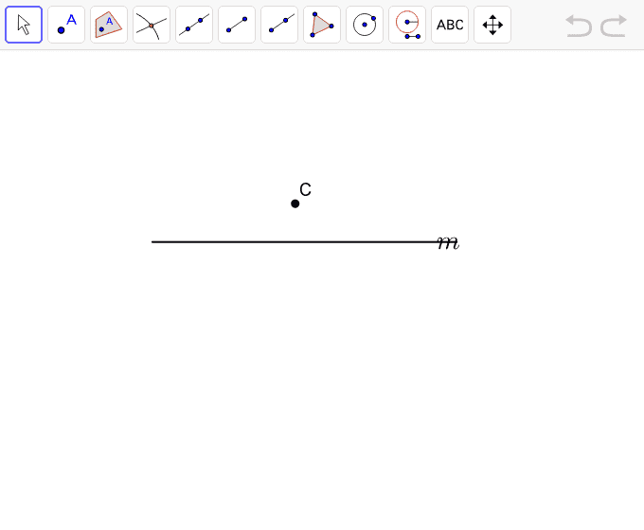Click the label C

click(x=305, y=189)
